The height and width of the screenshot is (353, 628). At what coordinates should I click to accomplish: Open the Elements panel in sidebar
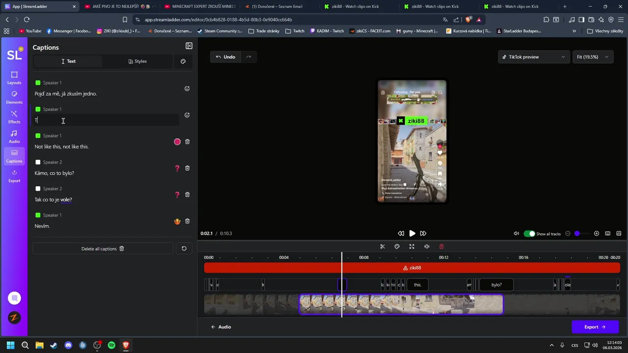click(x=14, y=98)
